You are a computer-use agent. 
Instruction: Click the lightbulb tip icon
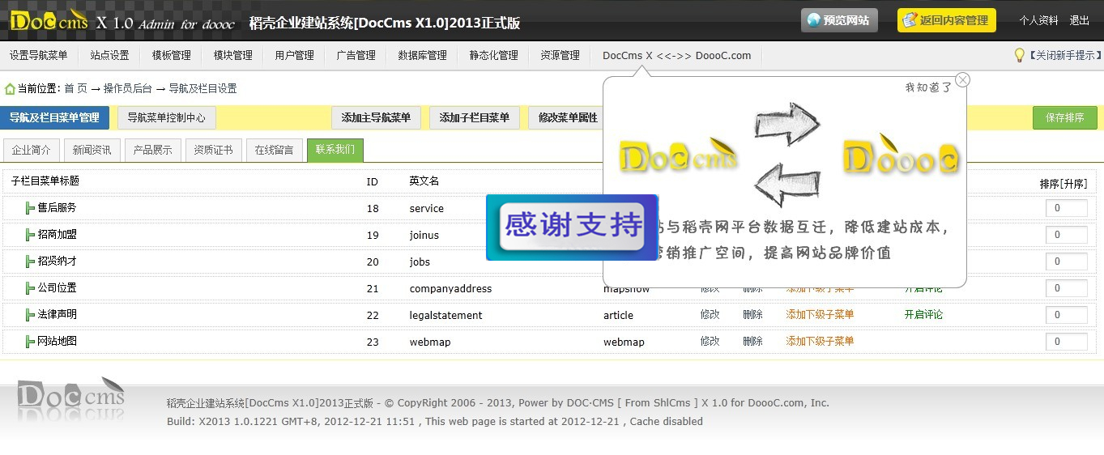[x=1020, y=55]
